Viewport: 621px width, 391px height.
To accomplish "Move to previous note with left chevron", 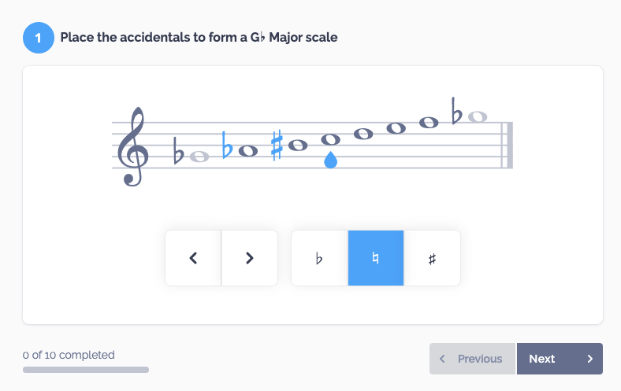I will (193, 258).
